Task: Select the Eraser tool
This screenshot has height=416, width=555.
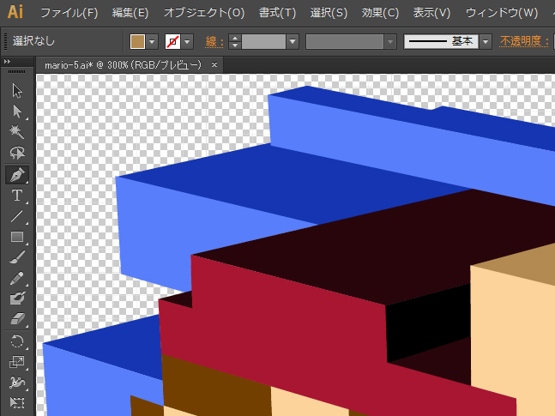Action: (x=16, y=319)
